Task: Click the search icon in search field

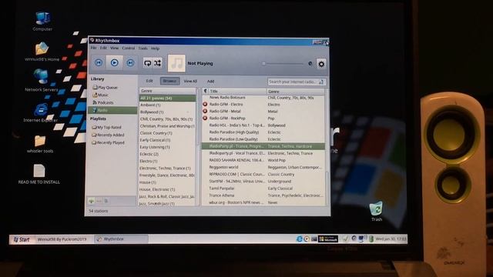Action: (x=321, y=82)
